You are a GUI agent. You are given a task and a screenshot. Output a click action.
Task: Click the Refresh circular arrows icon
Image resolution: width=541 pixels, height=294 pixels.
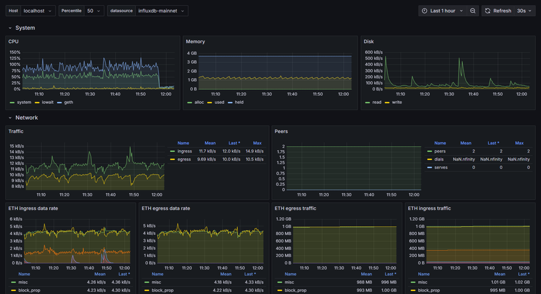tap(488, 11)
